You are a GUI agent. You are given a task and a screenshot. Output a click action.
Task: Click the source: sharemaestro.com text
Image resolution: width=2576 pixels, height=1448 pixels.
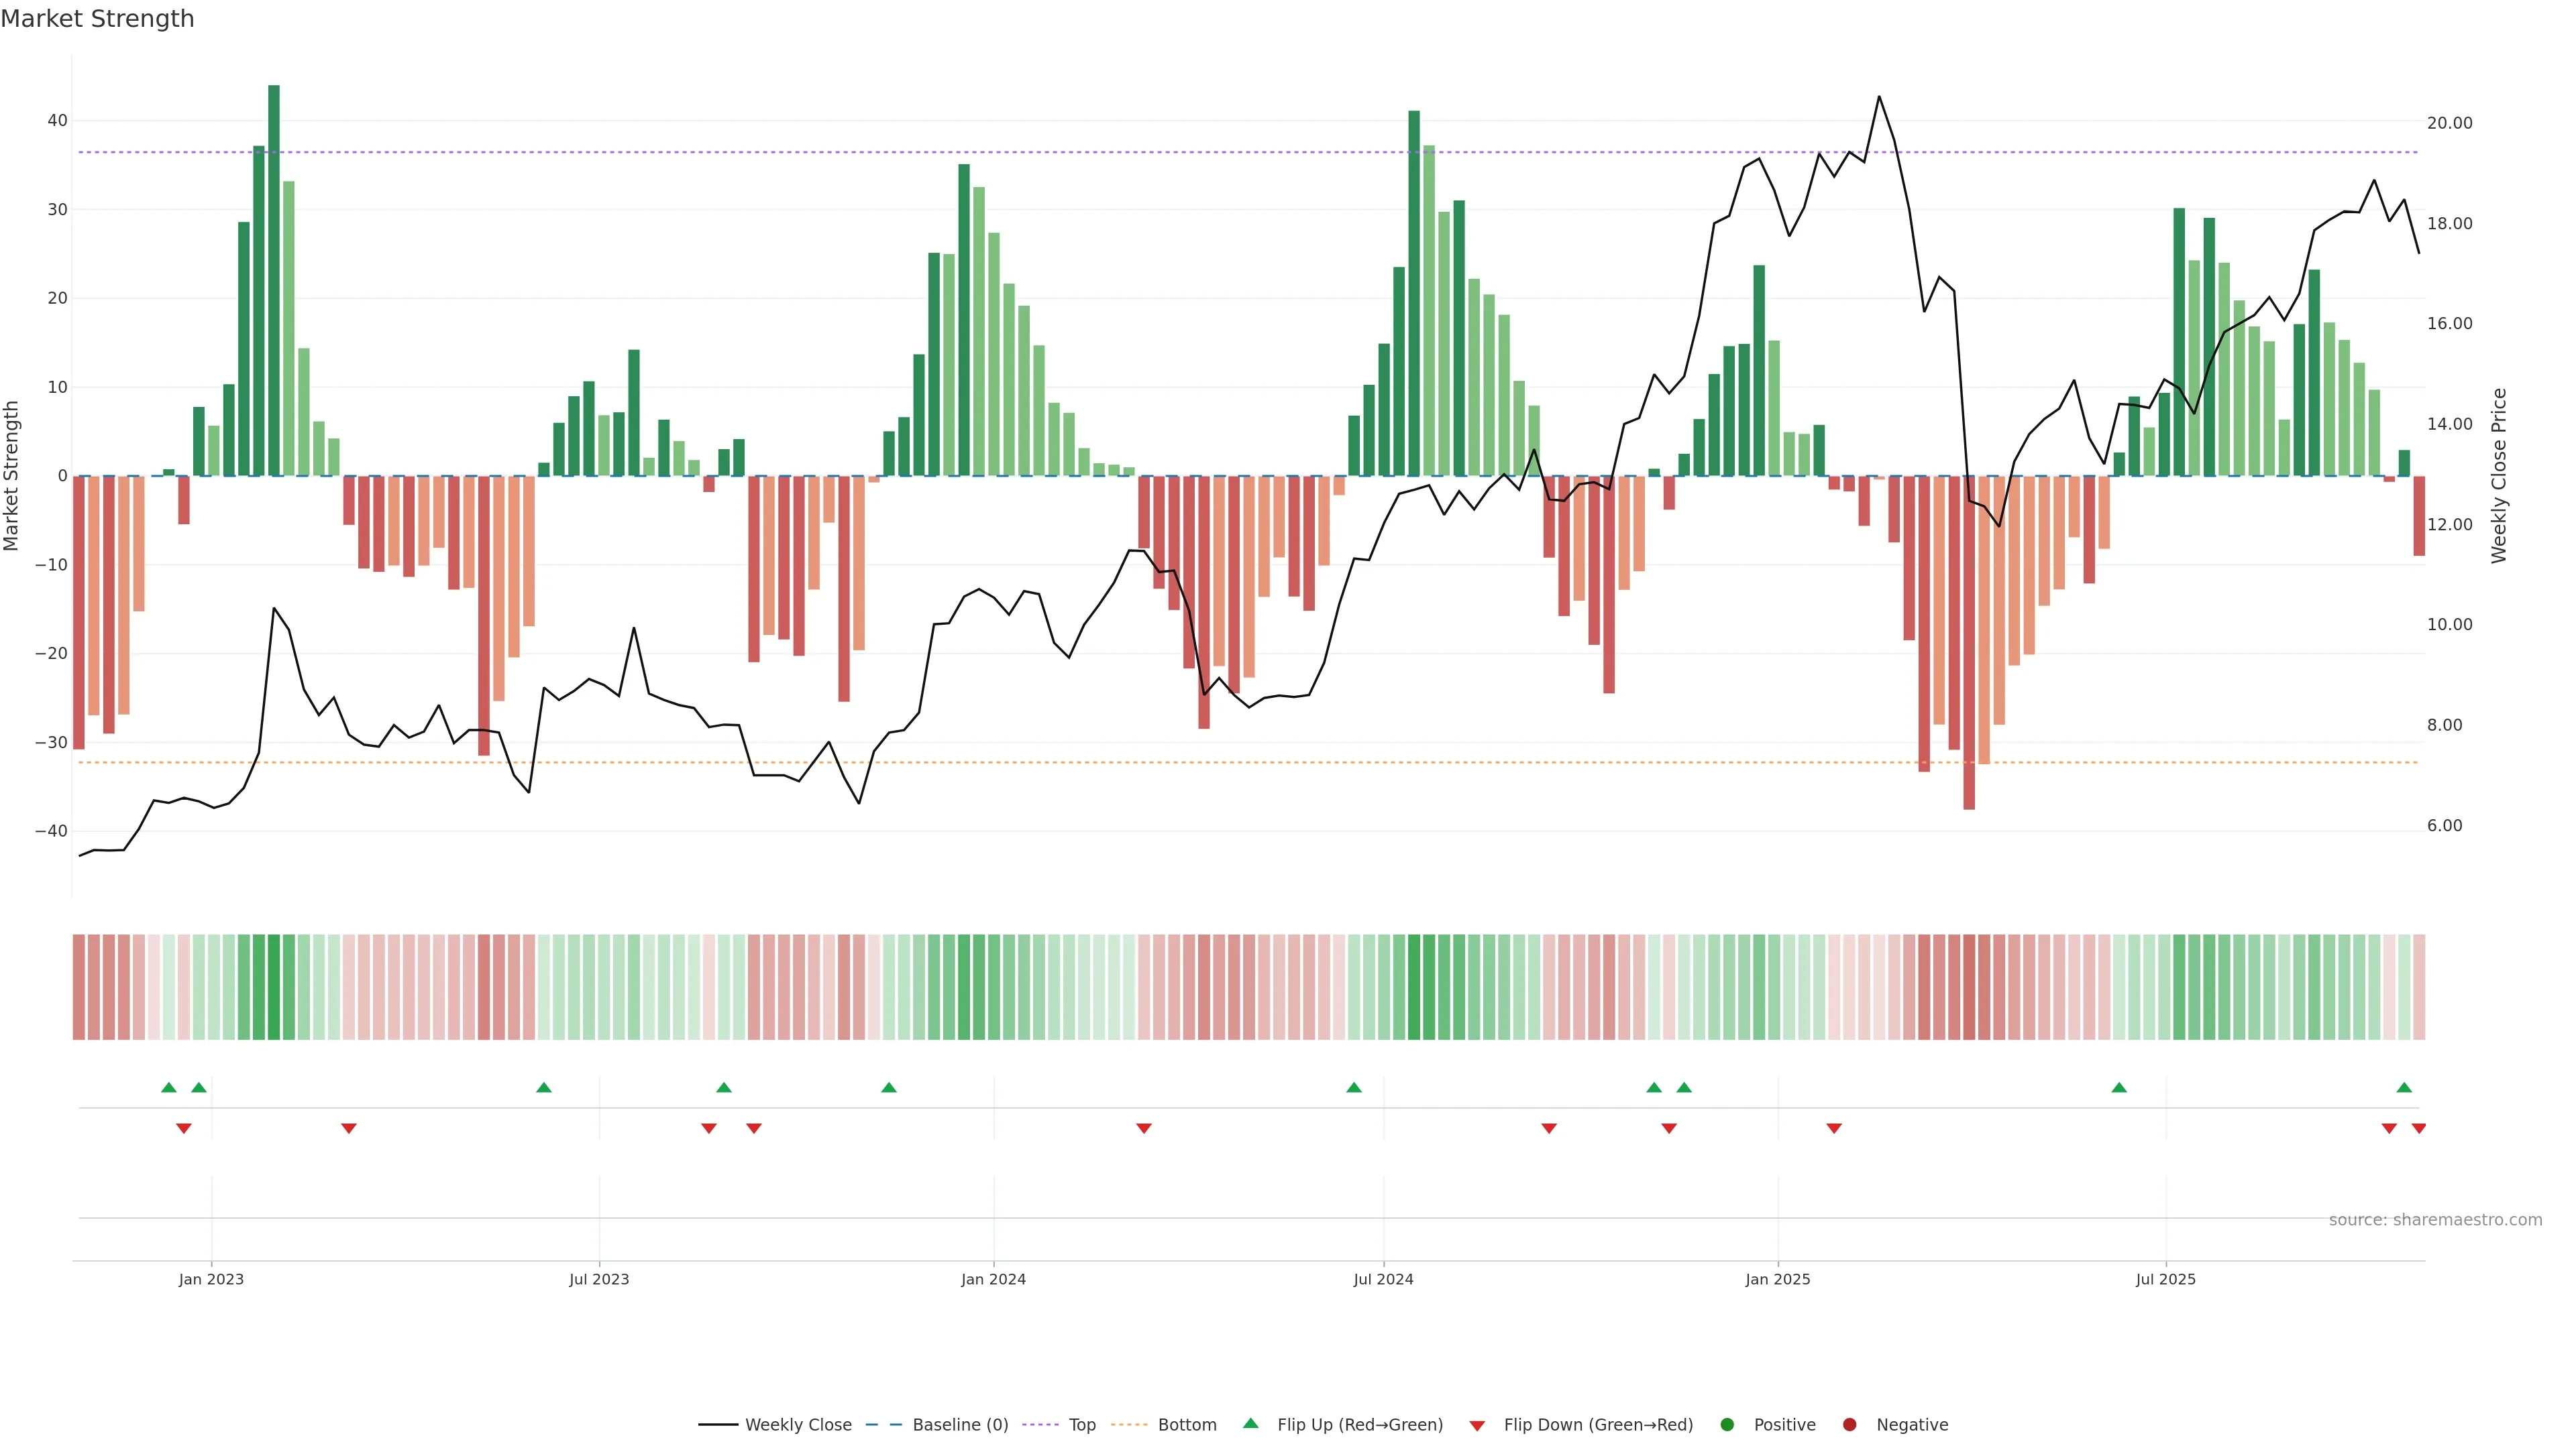2435,1220
